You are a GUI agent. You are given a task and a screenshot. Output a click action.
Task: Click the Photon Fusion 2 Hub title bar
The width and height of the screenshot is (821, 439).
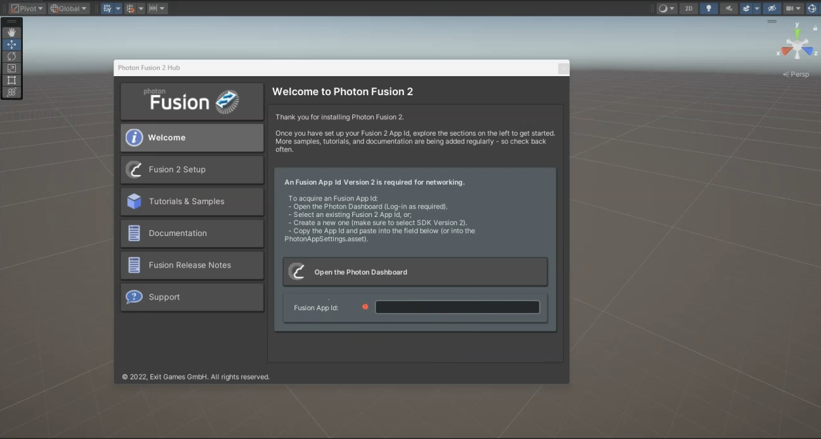pos(341,68)
